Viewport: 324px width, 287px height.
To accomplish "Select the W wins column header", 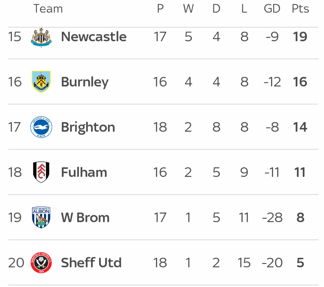I will (188, 9).
